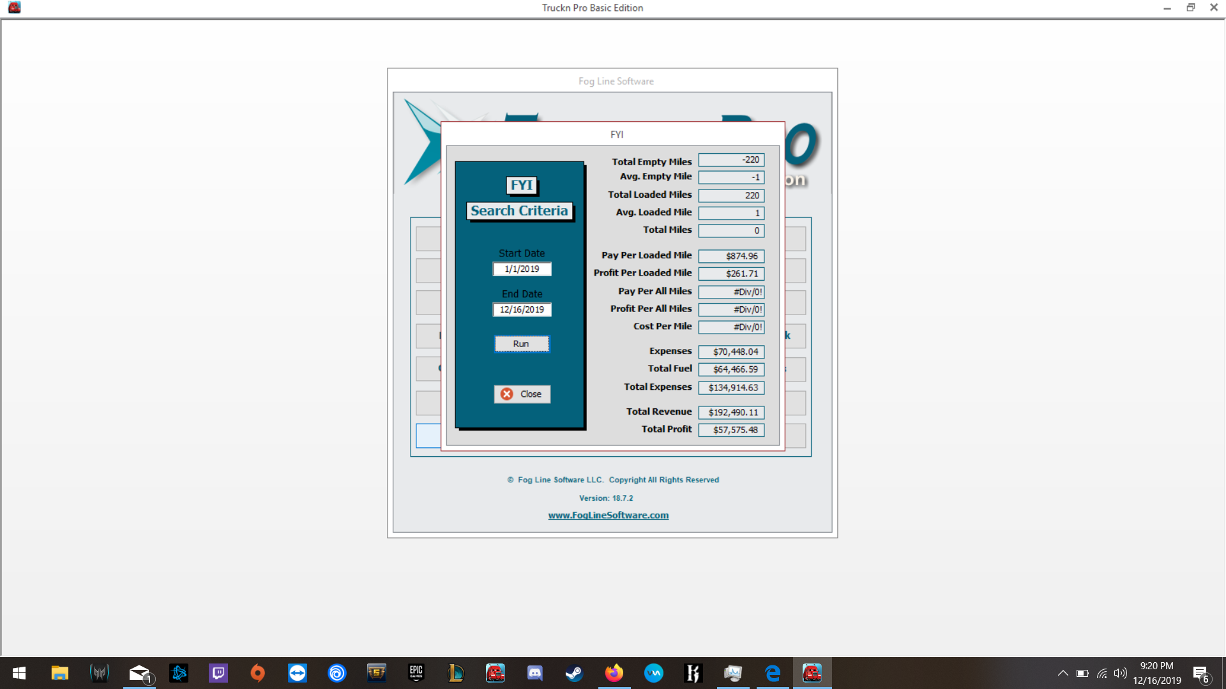Select the Total Expenses value $134,914.63
This screenshot has height=689, width=1226.
pos(731,388)
